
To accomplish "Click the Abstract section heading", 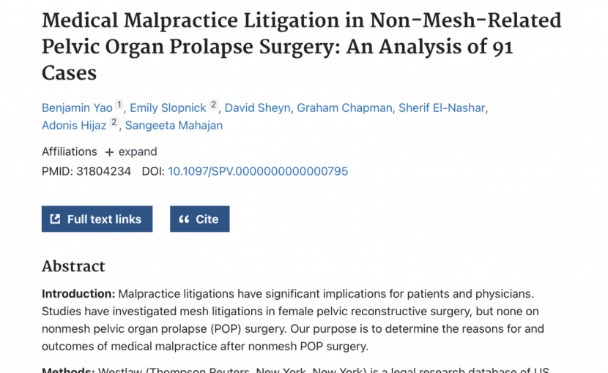I will 73,266.
